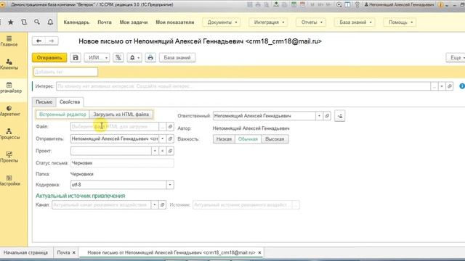Open history icon next to favorites star

tap(24, 22)
